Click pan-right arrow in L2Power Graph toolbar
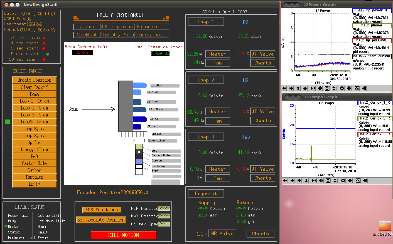 [x=291, y=88]
